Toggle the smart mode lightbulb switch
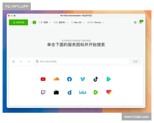The image size is (154, 123). [x=33, y=23]
